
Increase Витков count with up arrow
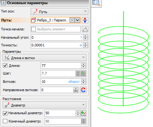click(83, 80)
